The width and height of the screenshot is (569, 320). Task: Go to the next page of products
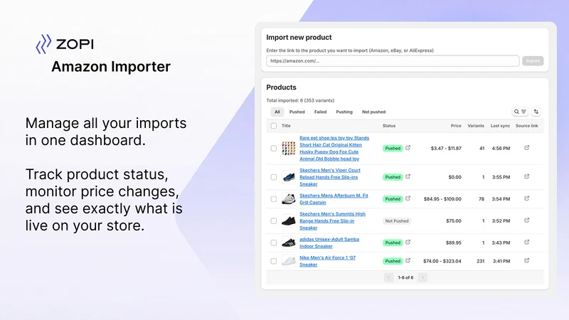pyautogui.click(x=422, y=277)
